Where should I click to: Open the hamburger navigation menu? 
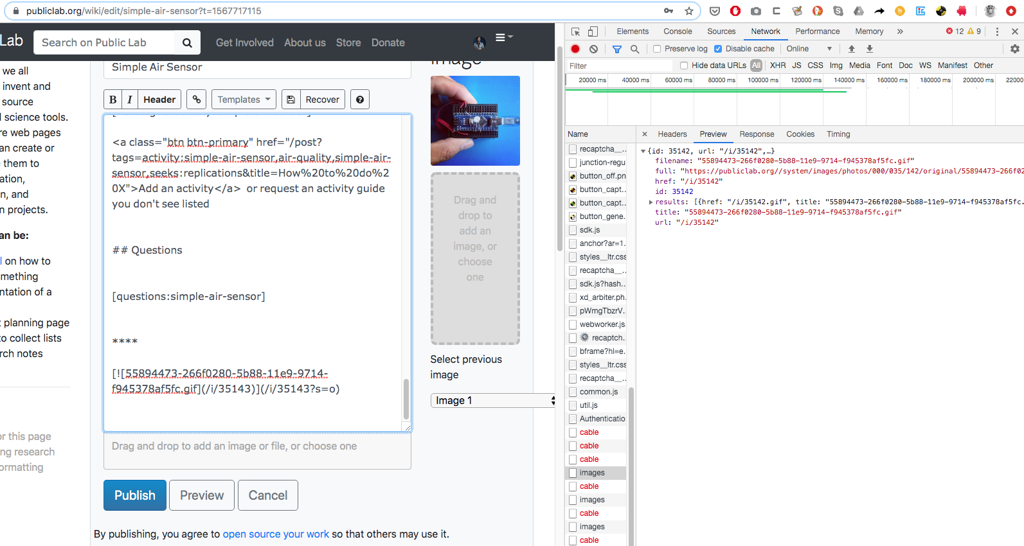click(503, 37)
